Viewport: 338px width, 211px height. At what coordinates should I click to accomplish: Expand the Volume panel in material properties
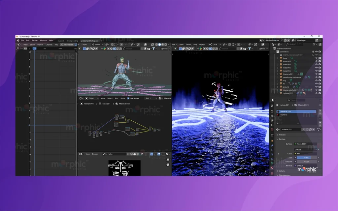282,171
